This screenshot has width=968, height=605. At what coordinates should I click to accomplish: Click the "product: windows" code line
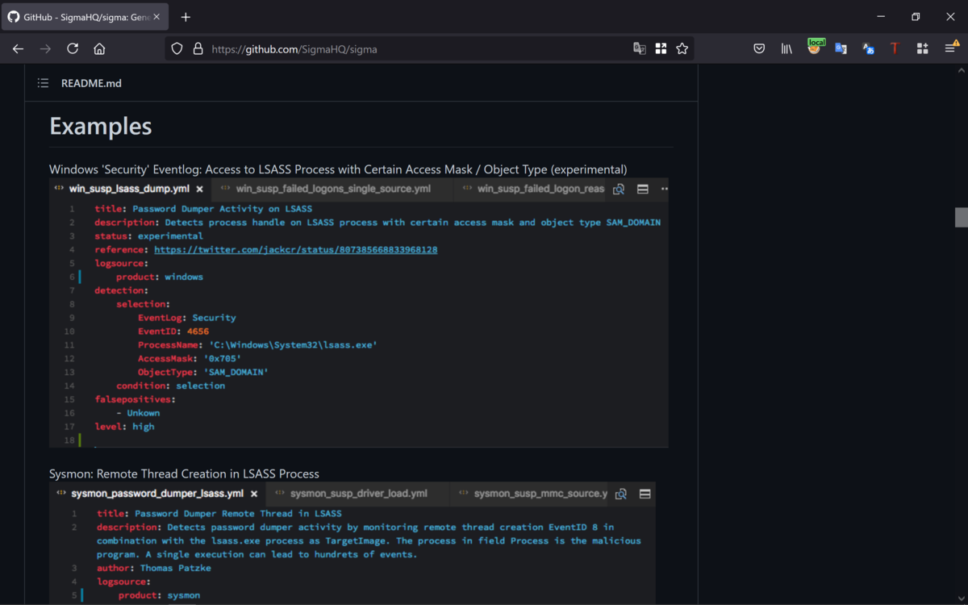[160, 277]
